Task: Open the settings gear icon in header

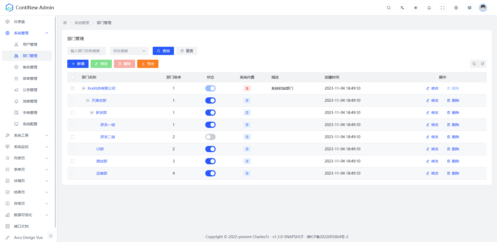Action: coord(456,8)
